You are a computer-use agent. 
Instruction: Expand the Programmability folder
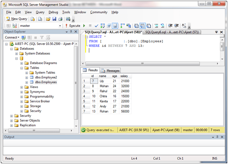(x=21, y=97)
